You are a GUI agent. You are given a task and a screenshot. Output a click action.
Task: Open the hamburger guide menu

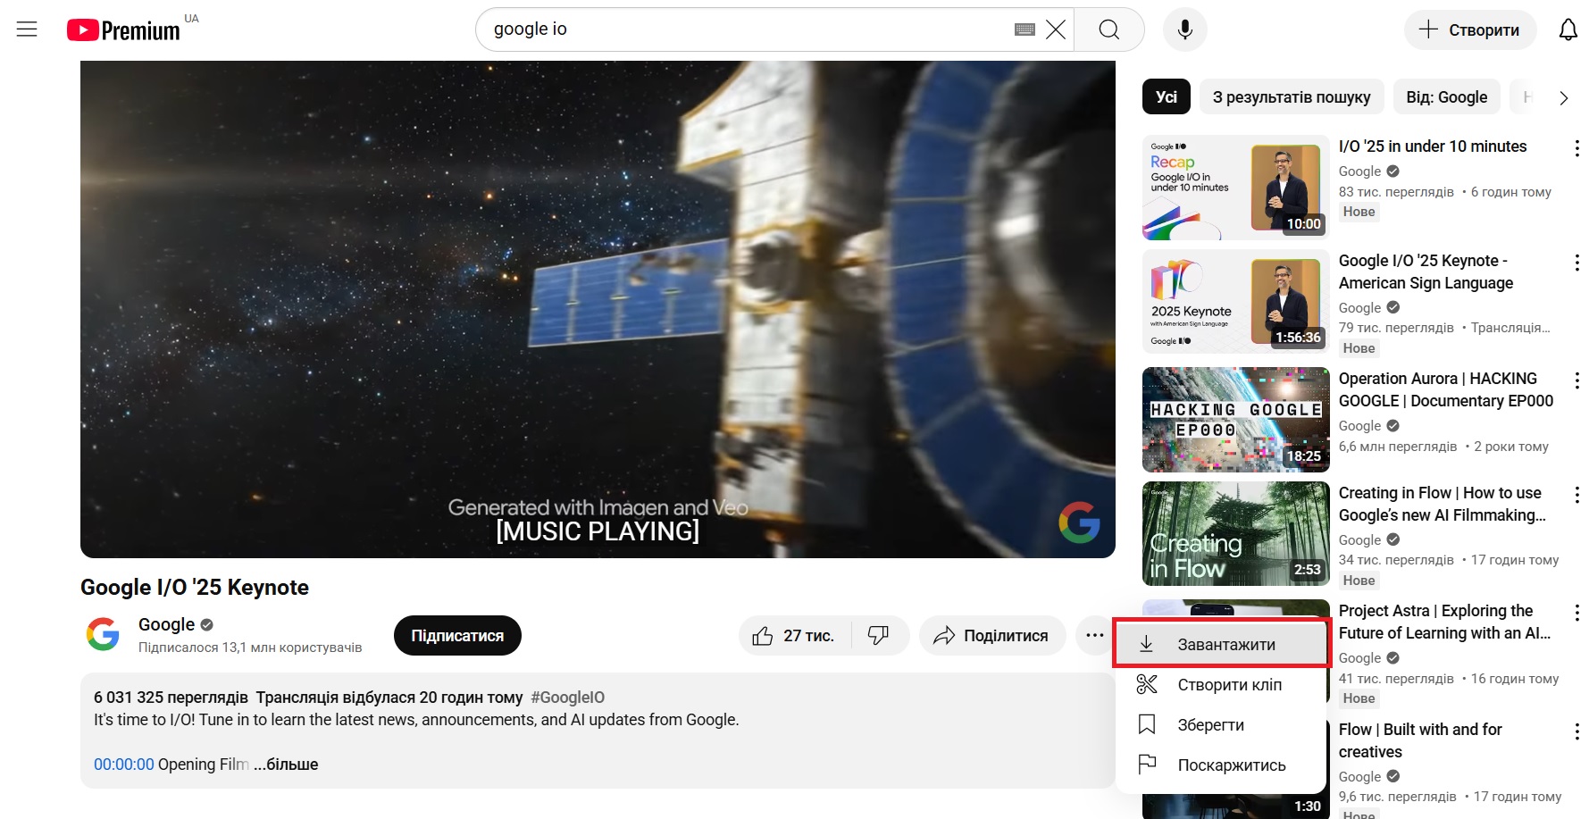[x=28, y=29]
